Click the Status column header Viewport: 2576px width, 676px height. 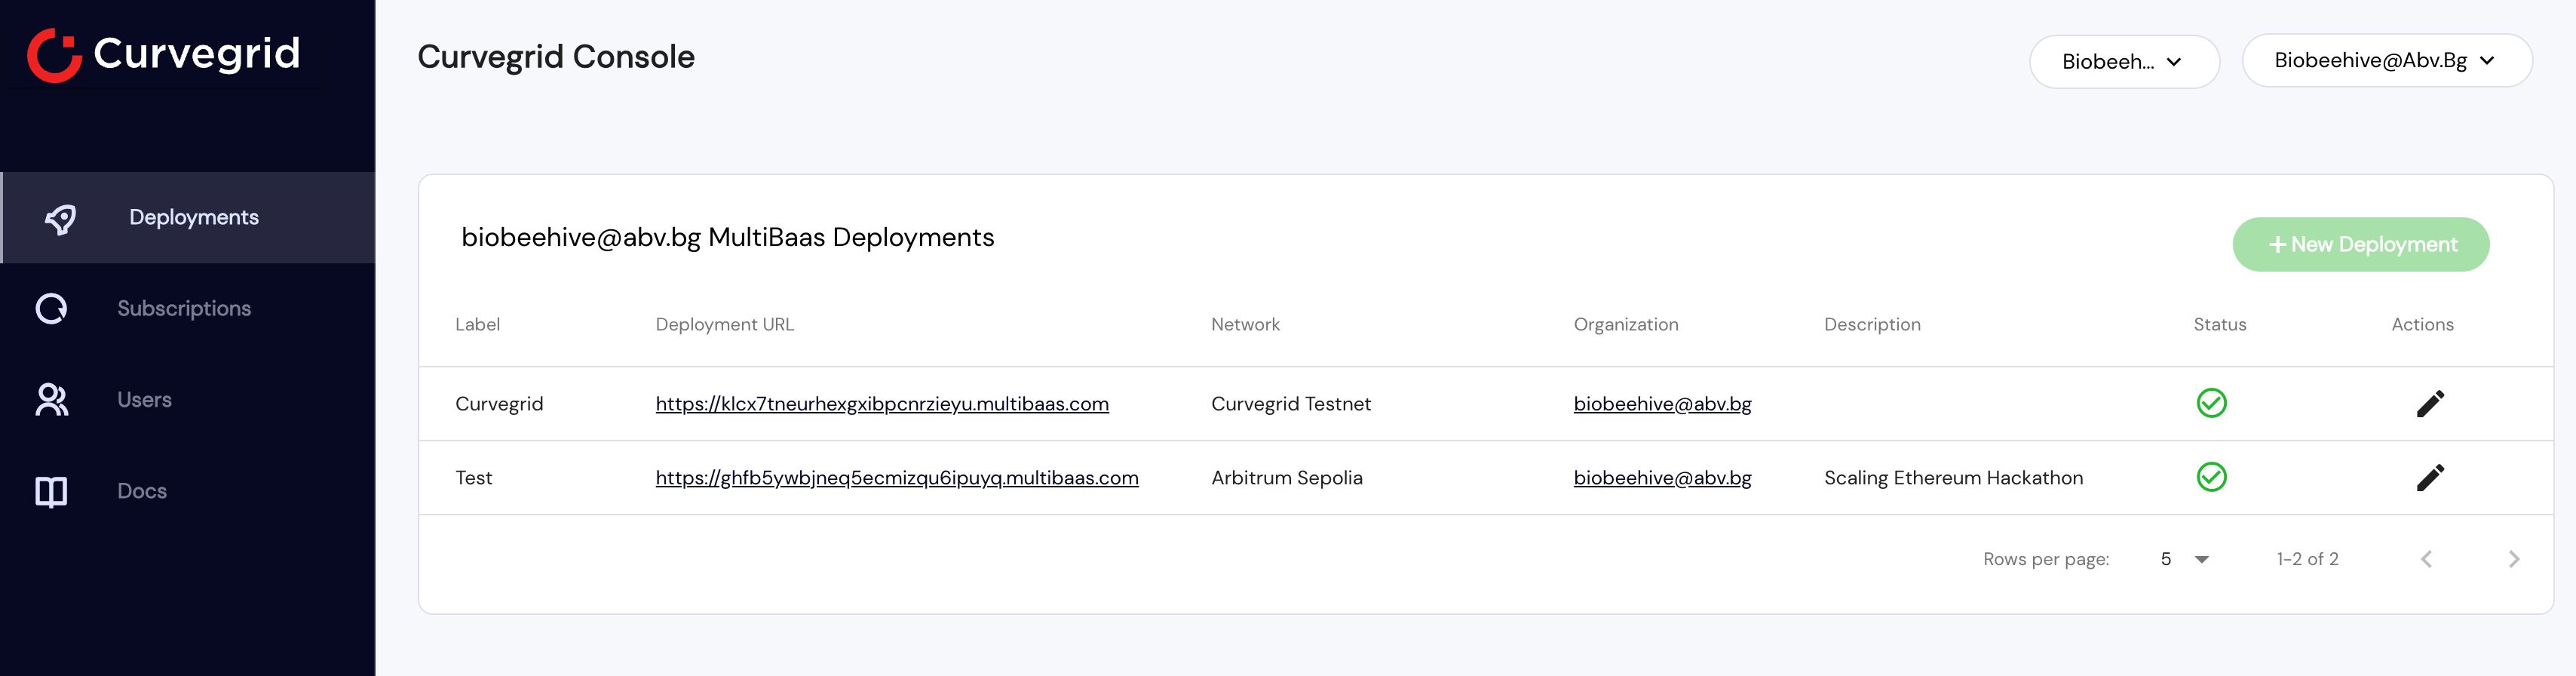[2219, 325]
